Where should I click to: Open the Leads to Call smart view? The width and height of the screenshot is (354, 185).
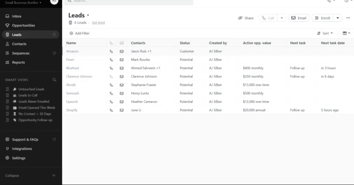click(x=28, y=95)
